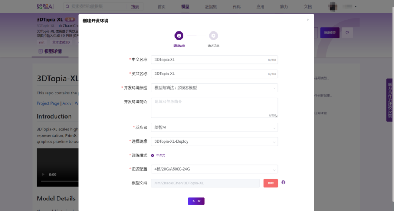Image resolution: width=394 pixels, height=211 pixels.
Task: Open the 选择镜像 dropdown
Action: pyautogui.click(x=214, y=141)
